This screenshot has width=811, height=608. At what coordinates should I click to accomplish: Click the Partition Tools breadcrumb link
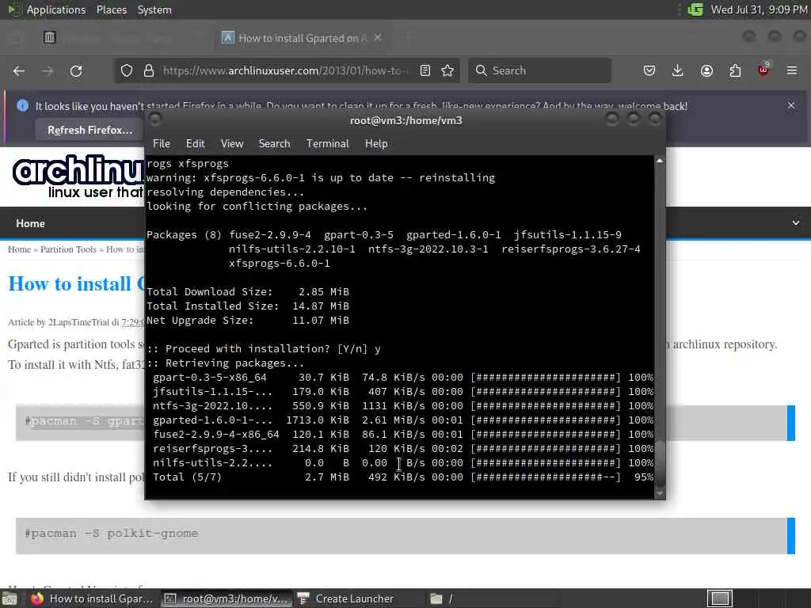click(68, 249)
